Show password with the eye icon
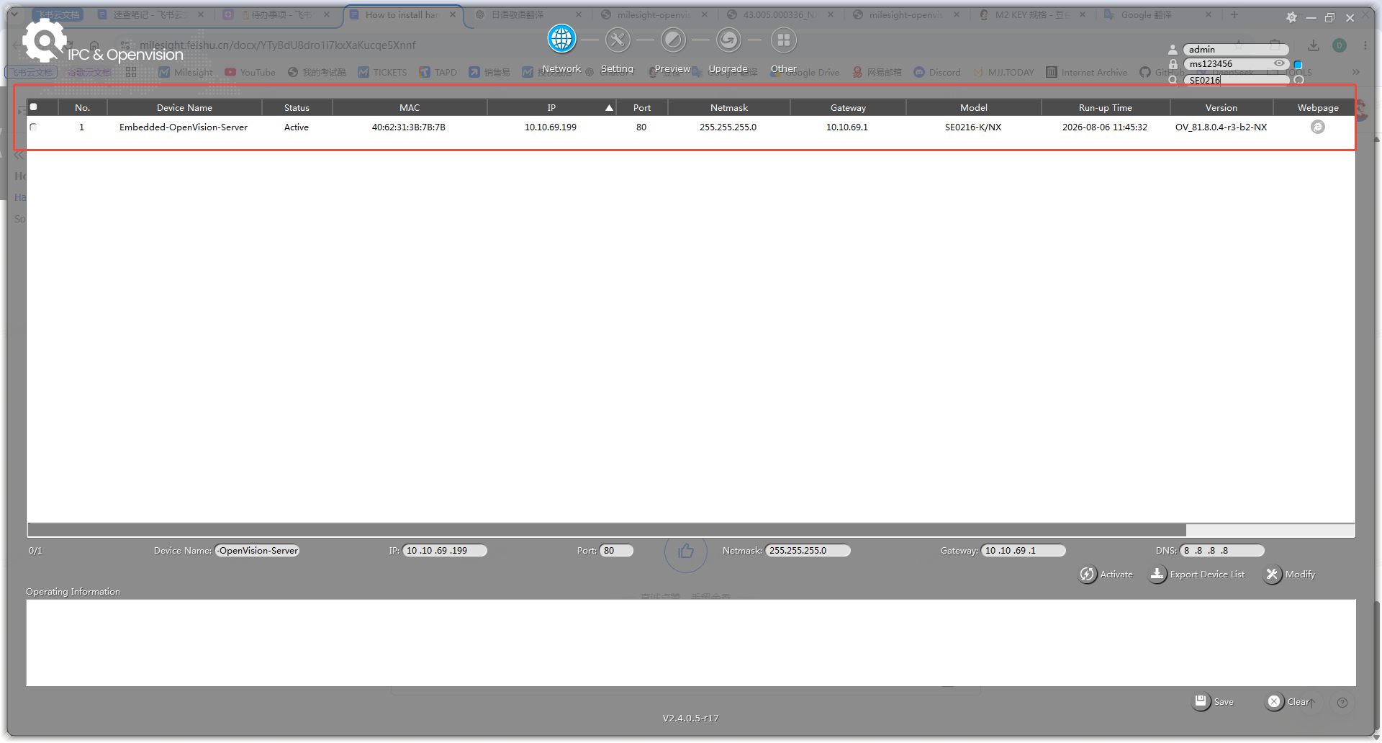The height and width of the screenshot is (743, 1382). coord(1279,63)
